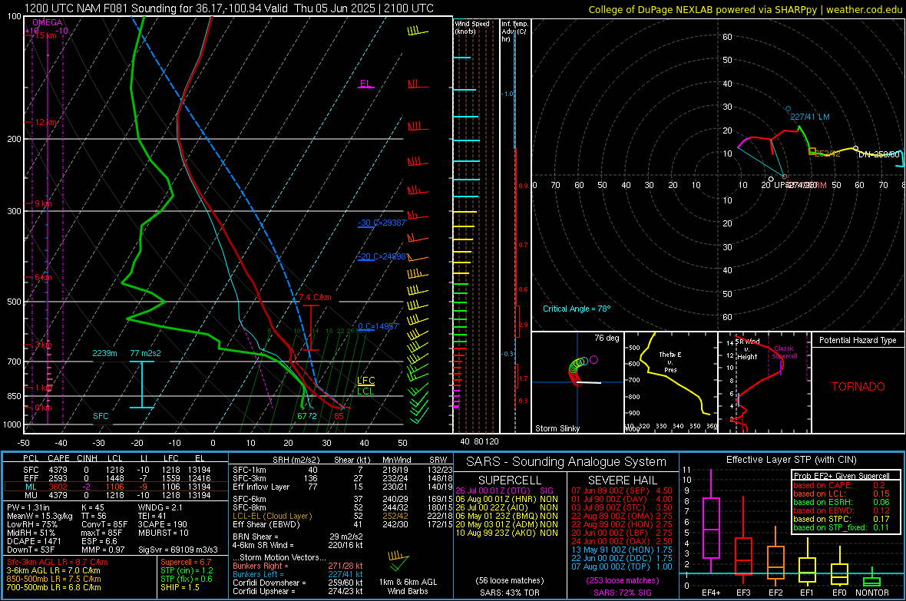
Task: Click the 'based on STPC:' probability row
Action: coord(841,519)
